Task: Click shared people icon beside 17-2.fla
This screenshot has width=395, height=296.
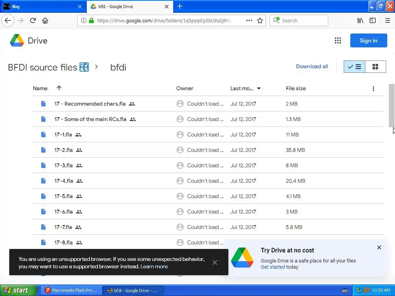Action: point(79,150)
